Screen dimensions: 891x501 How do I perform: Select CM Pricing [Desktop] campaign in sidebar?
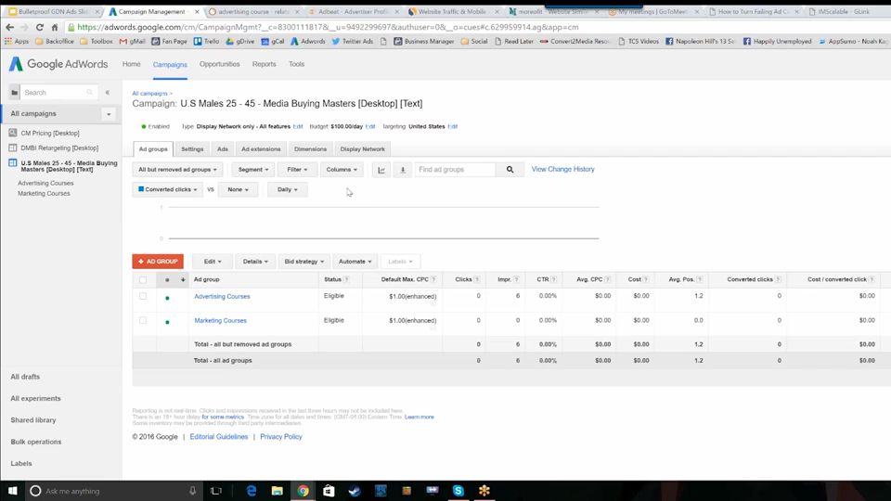tap(50, 133)
